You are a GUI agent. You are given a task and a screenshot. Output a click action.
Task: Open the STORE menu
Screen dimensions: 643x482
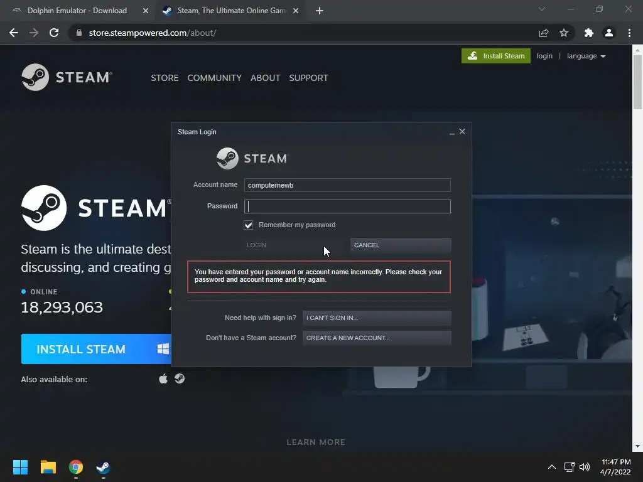(x=165, y=78)
